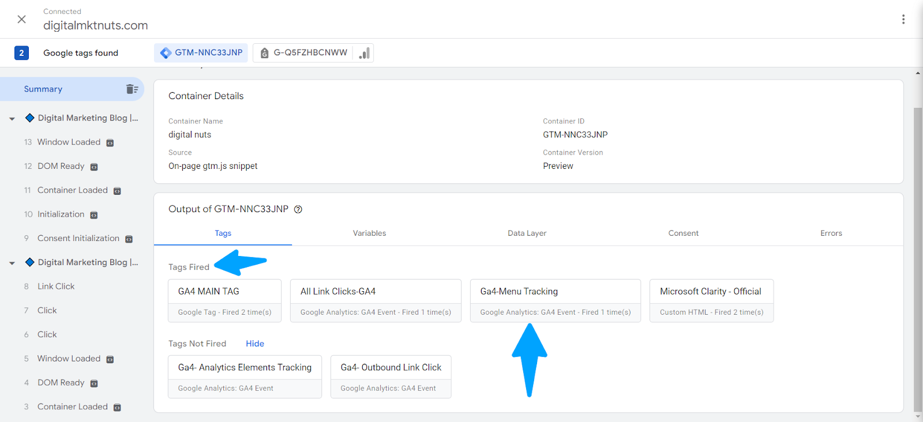
Task: Click the scrollbar down arrow
Action: tap(918, 417)
